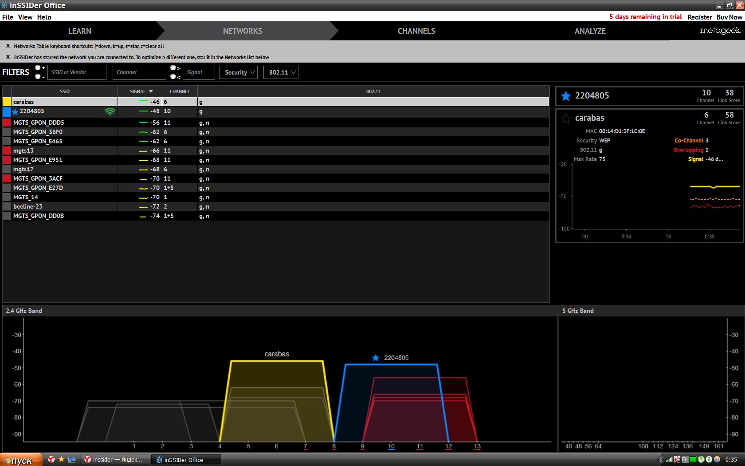This screenshot has height=466, width=745.
Task: Click the yellow color swatch for carabas
Action: [7, 102]
